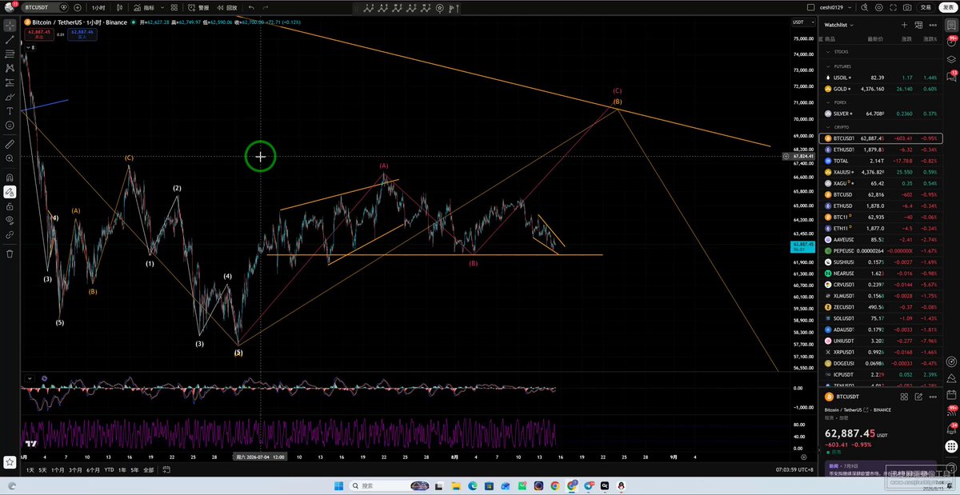Open the 1小时 interval dropdown
960x495 pixels.
coord(98,7)
